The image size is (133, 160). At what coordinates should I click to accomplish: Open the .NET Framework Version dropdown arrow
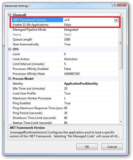point(116,20)
